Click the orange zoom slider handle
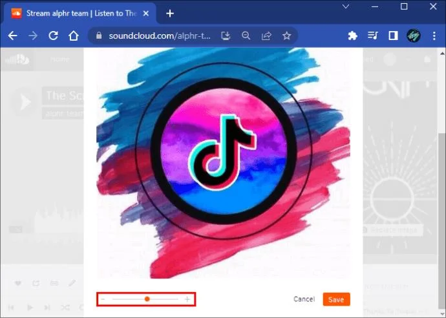Screen dimensions: 446x318 [x=147, y=299]
